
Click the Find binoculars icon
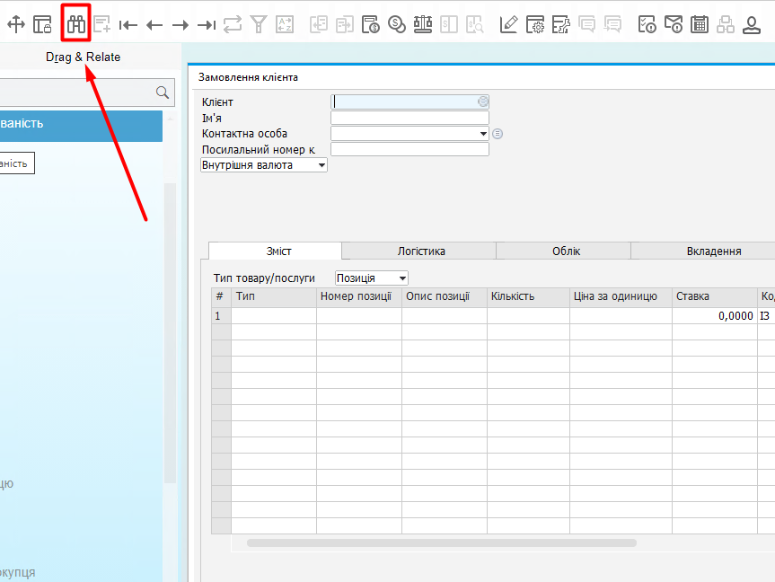[76, 24]
